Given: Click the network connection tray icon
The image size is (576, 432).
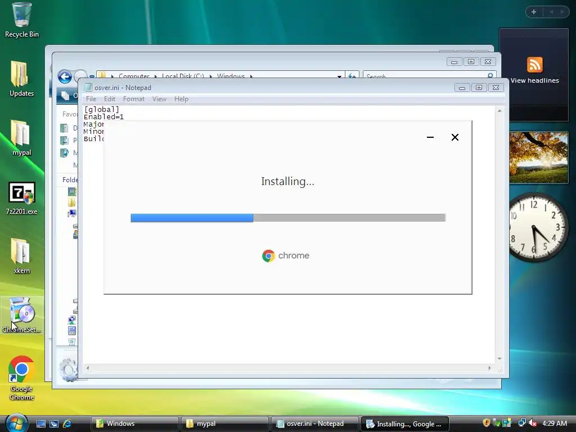Looking at the screenshot, I should (x=521, y=423).
